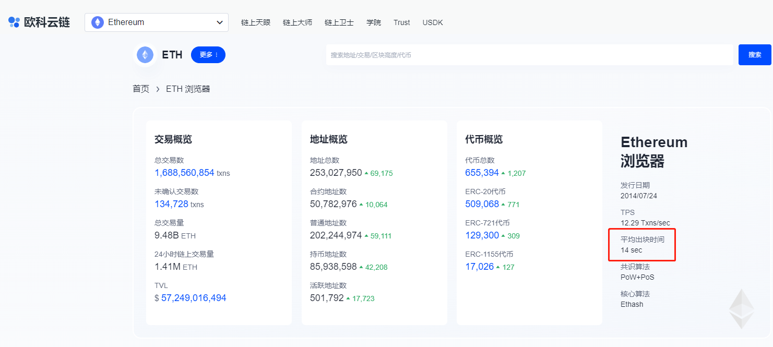Open the 链上天眼 menu item

click(255, 22)
